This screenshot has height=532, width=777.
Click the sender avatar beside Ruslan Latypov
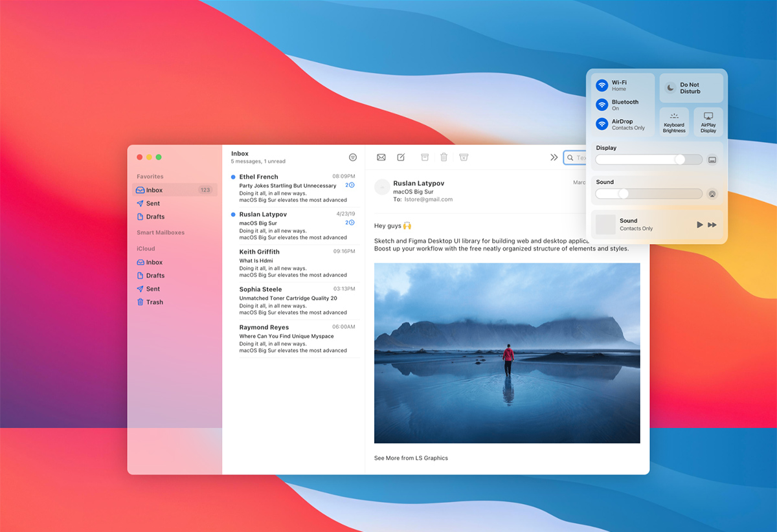[x=382, y=187]
